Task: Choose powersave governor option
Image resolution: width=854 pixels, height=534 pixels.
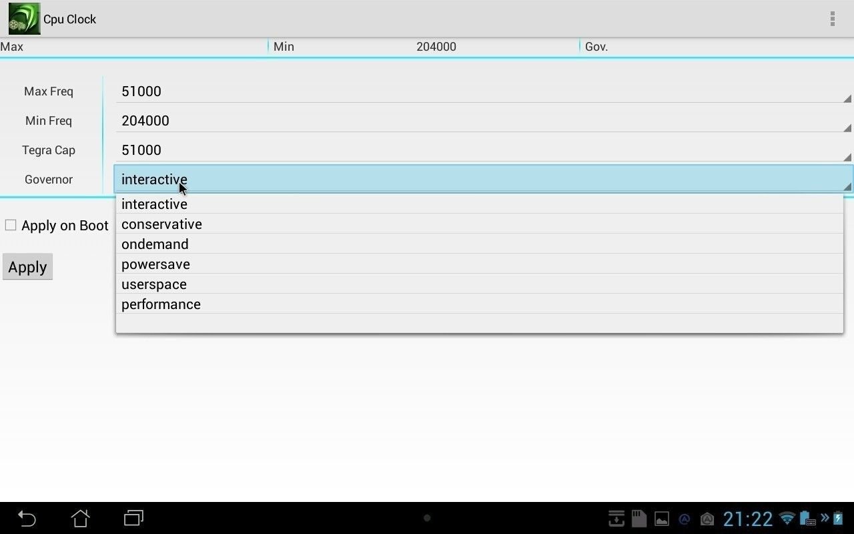Action: (480, 264)
